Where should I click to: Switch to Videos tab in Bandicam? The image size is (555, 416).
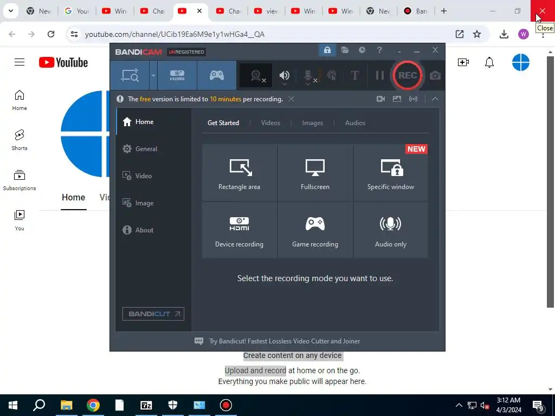tap(270, 123)
